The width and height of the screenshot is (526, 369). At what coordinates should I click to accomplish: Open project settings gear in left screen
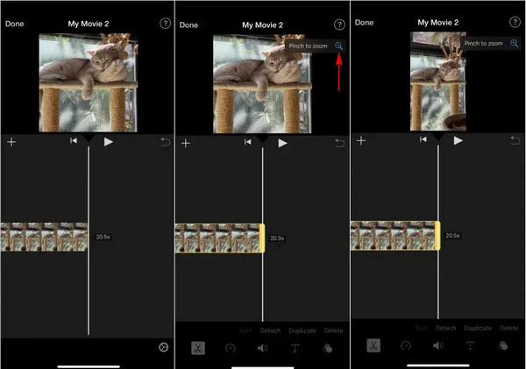coord(163,347)
